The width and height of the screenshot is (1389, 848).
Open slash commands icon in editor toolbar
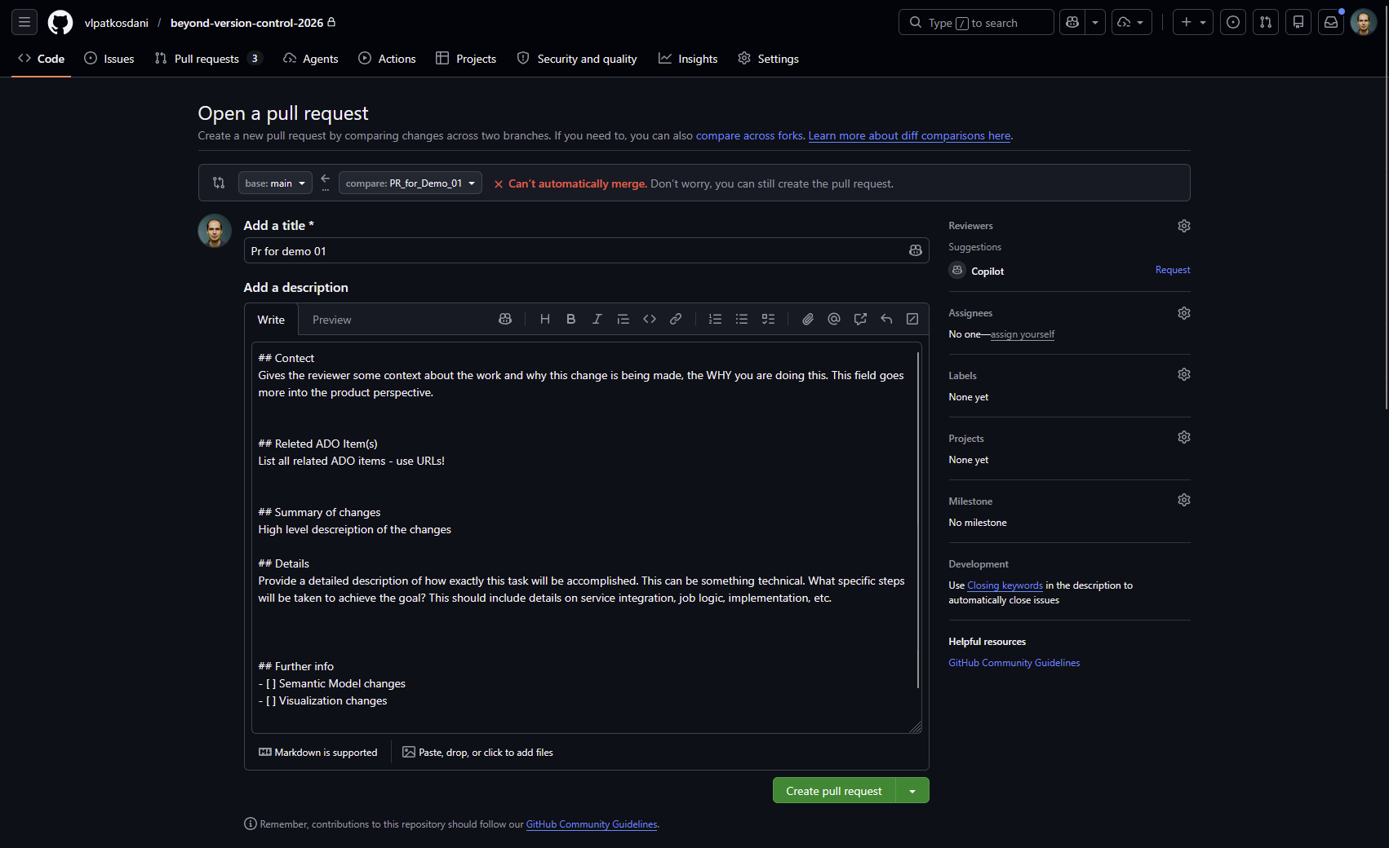[912, 320]
